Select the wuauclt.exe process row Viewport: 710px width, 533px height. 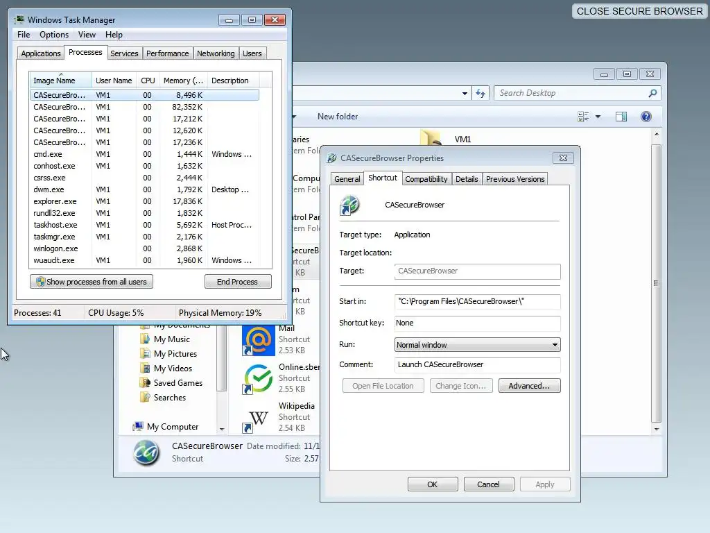tap(145, 260)
